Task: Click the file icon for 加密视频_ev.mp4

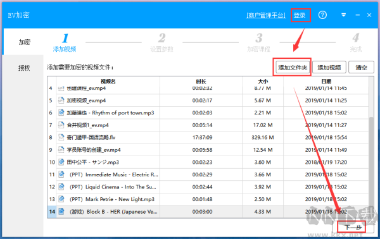Action: pos(61,100)
